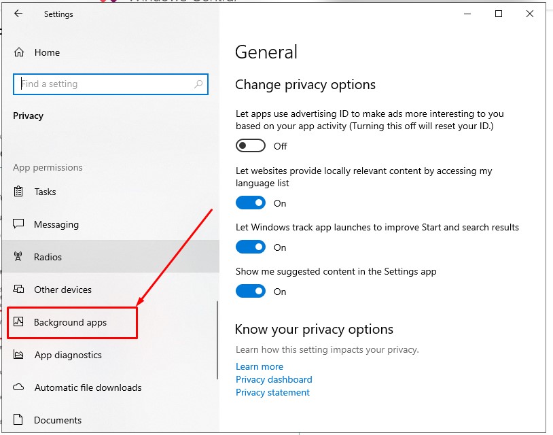Open the Privacy dashboard link
553x435 pixels.
274,379
